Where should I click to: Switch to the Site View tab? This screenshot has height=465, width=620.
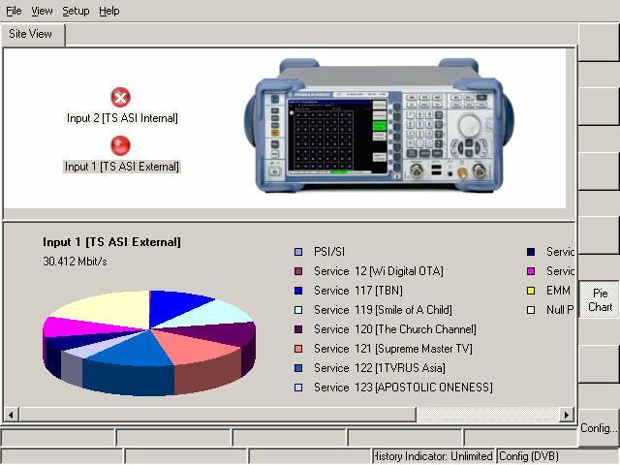coord(31,34)
